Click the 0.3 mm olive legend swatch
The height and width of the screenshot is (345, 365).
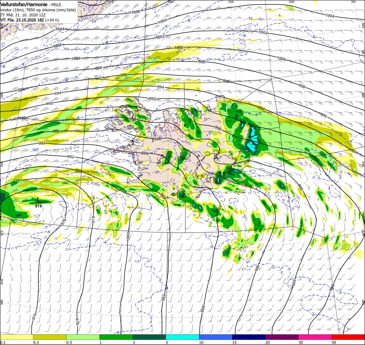[50, 337]
